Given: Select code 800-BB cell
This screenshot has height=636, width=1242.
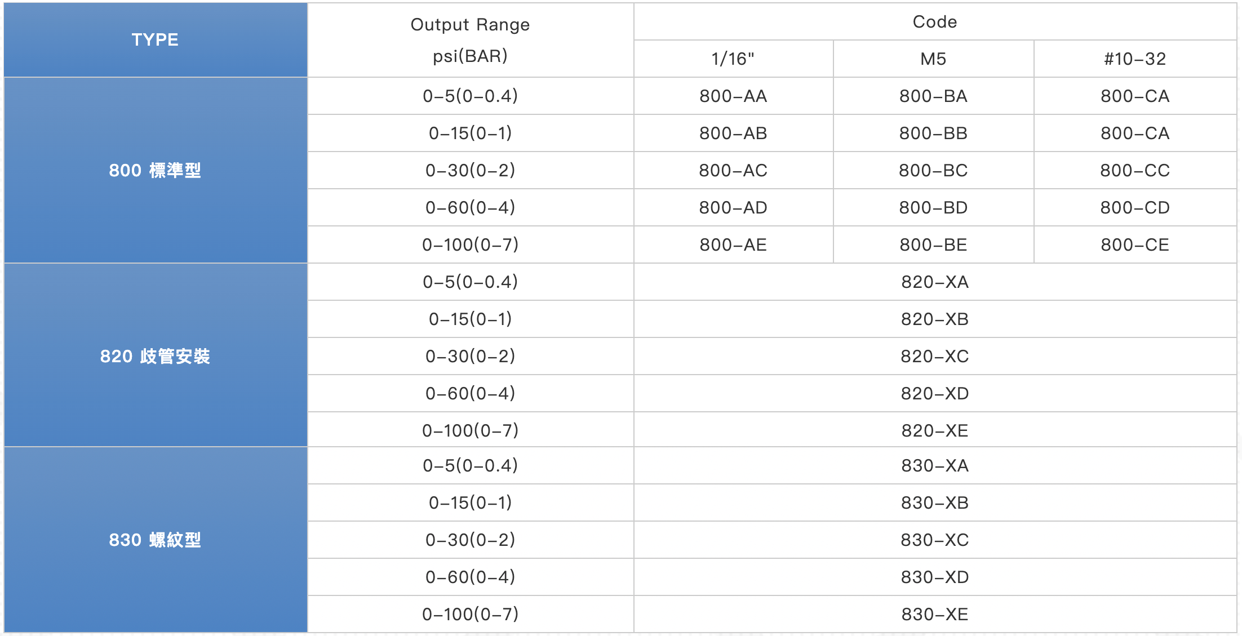Looking at the screenshot, I should 933,133.
